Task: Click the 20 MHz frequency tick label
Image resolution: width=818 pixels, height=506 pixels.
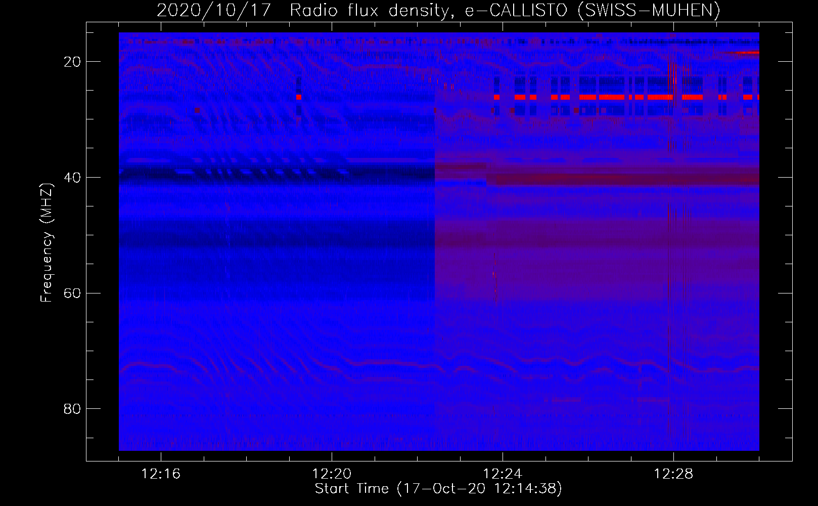Action: tap(72, 62)
